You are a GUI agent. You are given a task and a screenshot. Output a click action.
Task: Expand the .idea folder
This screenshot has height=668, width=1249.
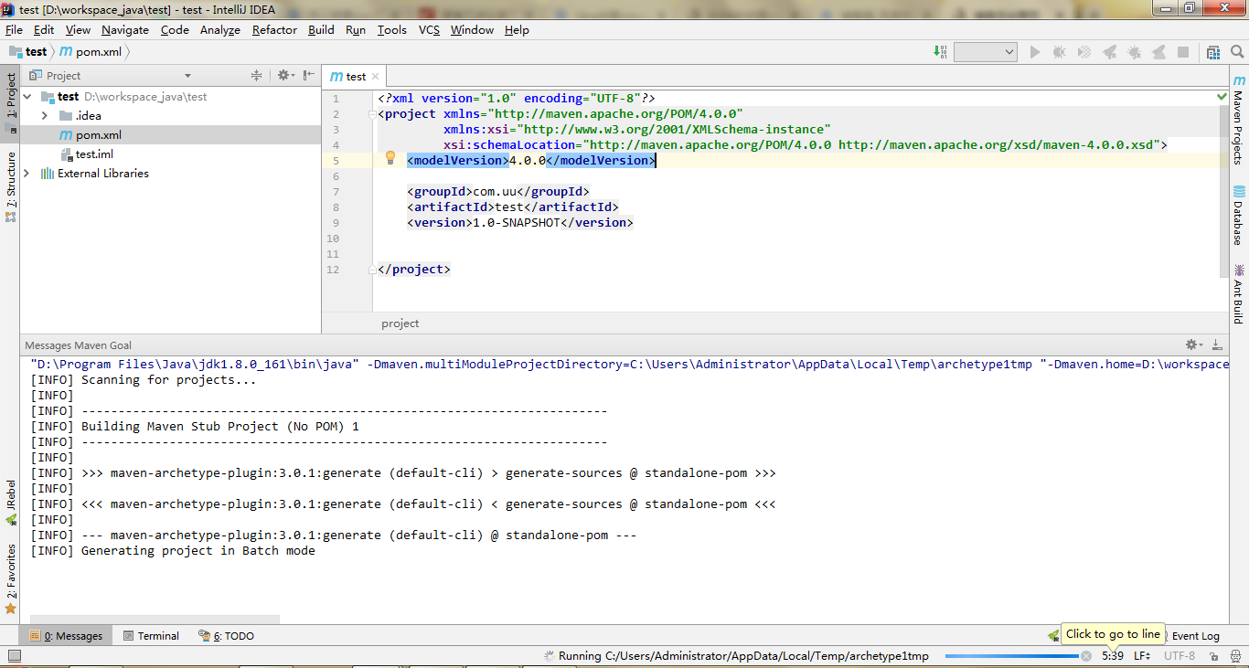click(x=45, y=115)
